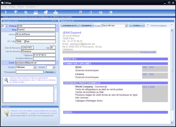This screenshot has height=127, width=176.
Task: Enable the Anté-chronologique checkbox
Action: (149, 26)
